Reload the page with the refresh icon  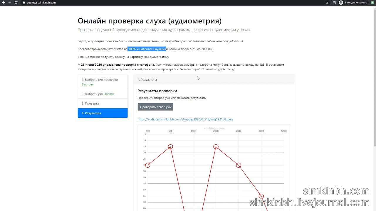16,3
